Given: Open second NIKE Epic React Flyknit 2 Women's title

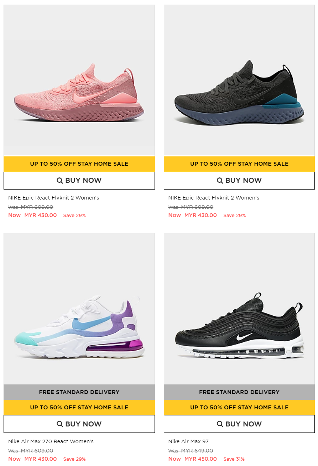Looking at the screenshot, I should pos(214,198).
